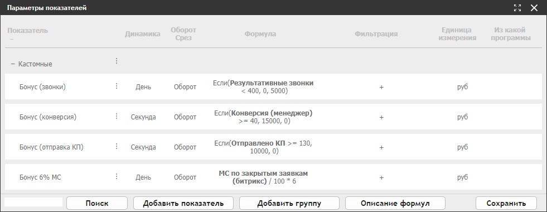Image resolution: width=547 pixels, height=212 pixels.
Task: Add filter for Бонус (отправка КП)
Action: [x=381, y=147]
